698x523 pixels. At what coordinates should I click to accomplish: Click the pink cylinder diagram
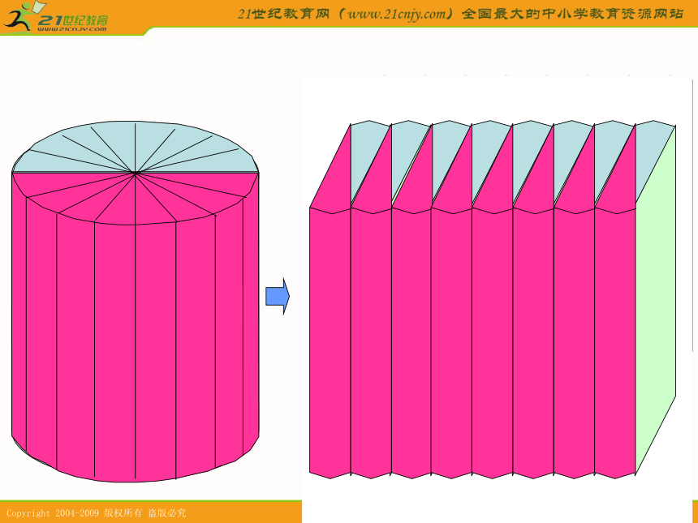136,301
